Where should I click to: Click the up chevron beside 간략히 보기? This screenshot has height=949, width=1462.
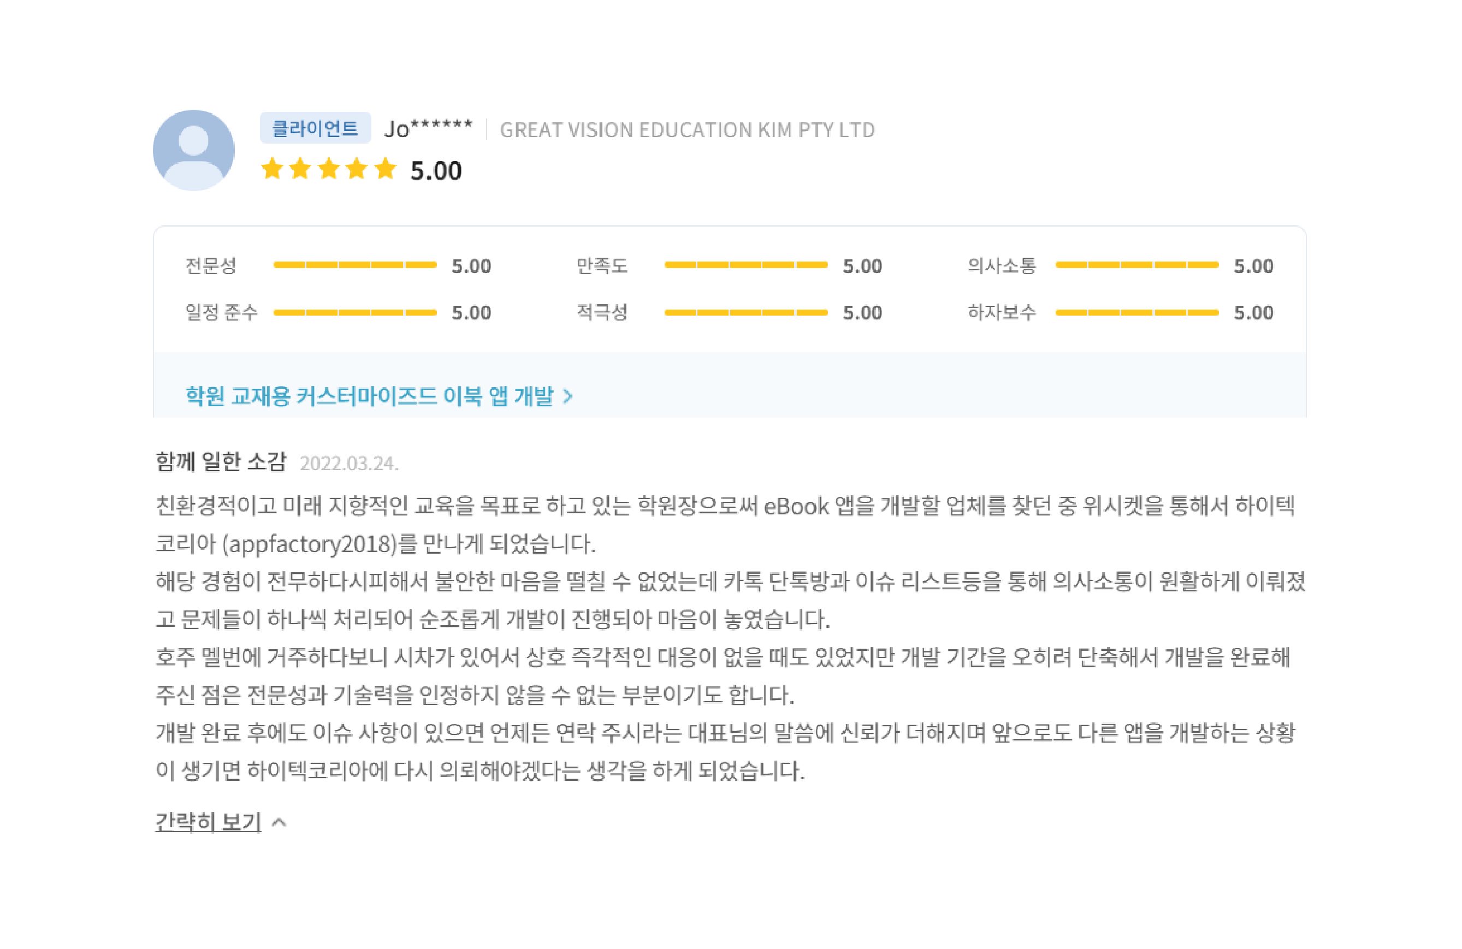[279, 822]
